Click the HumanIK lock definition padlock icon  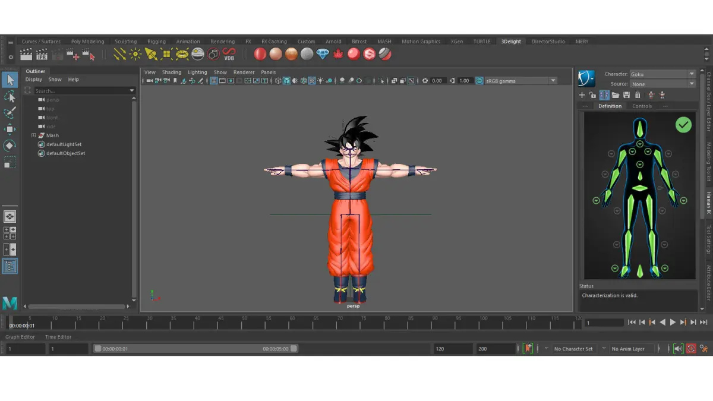(x=592, y=95)
